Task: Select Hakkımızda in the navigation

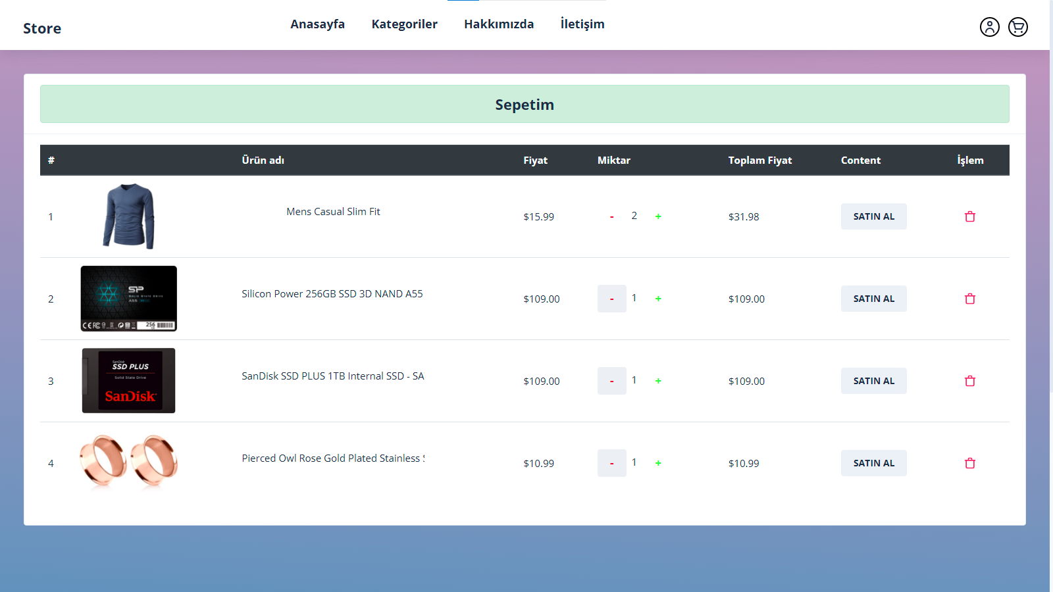Action: [x=499, y=24]
